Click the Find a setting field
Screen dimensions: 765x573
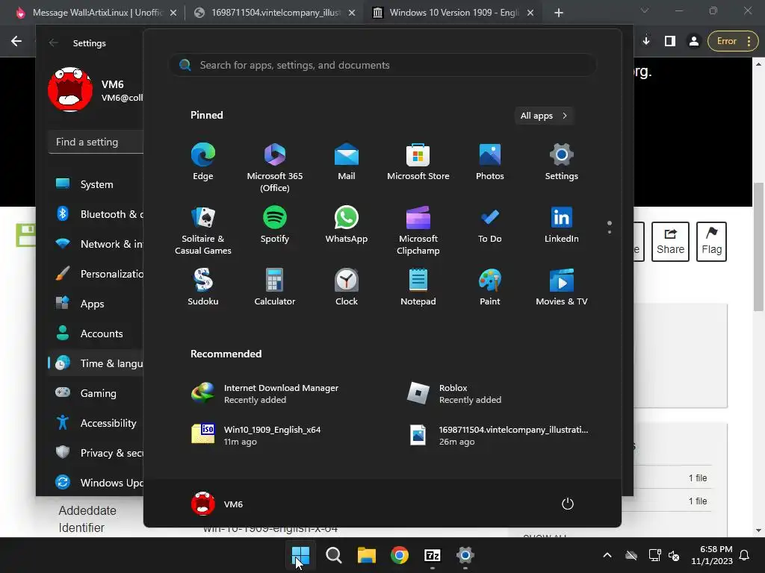coord(96,142)
